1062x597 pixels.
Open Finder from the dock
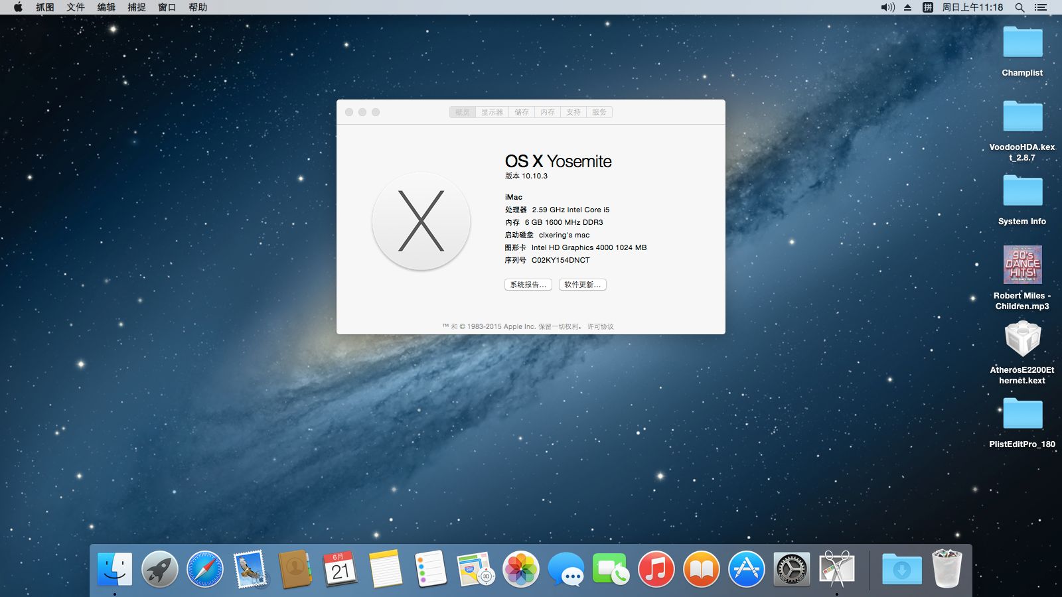click(x=115, y=569)
